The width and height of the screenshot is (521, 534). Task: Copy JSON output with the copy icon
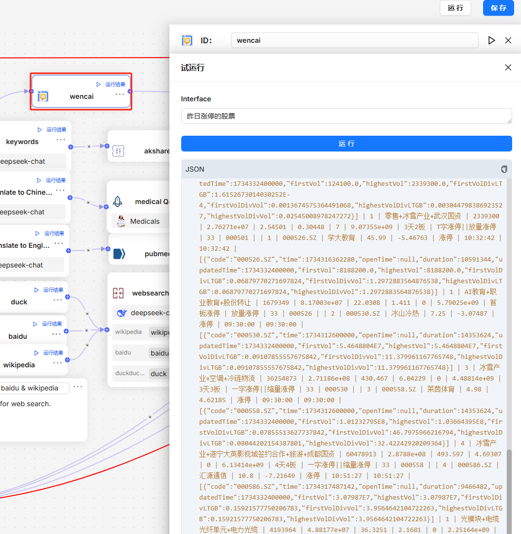pos(504,169)
